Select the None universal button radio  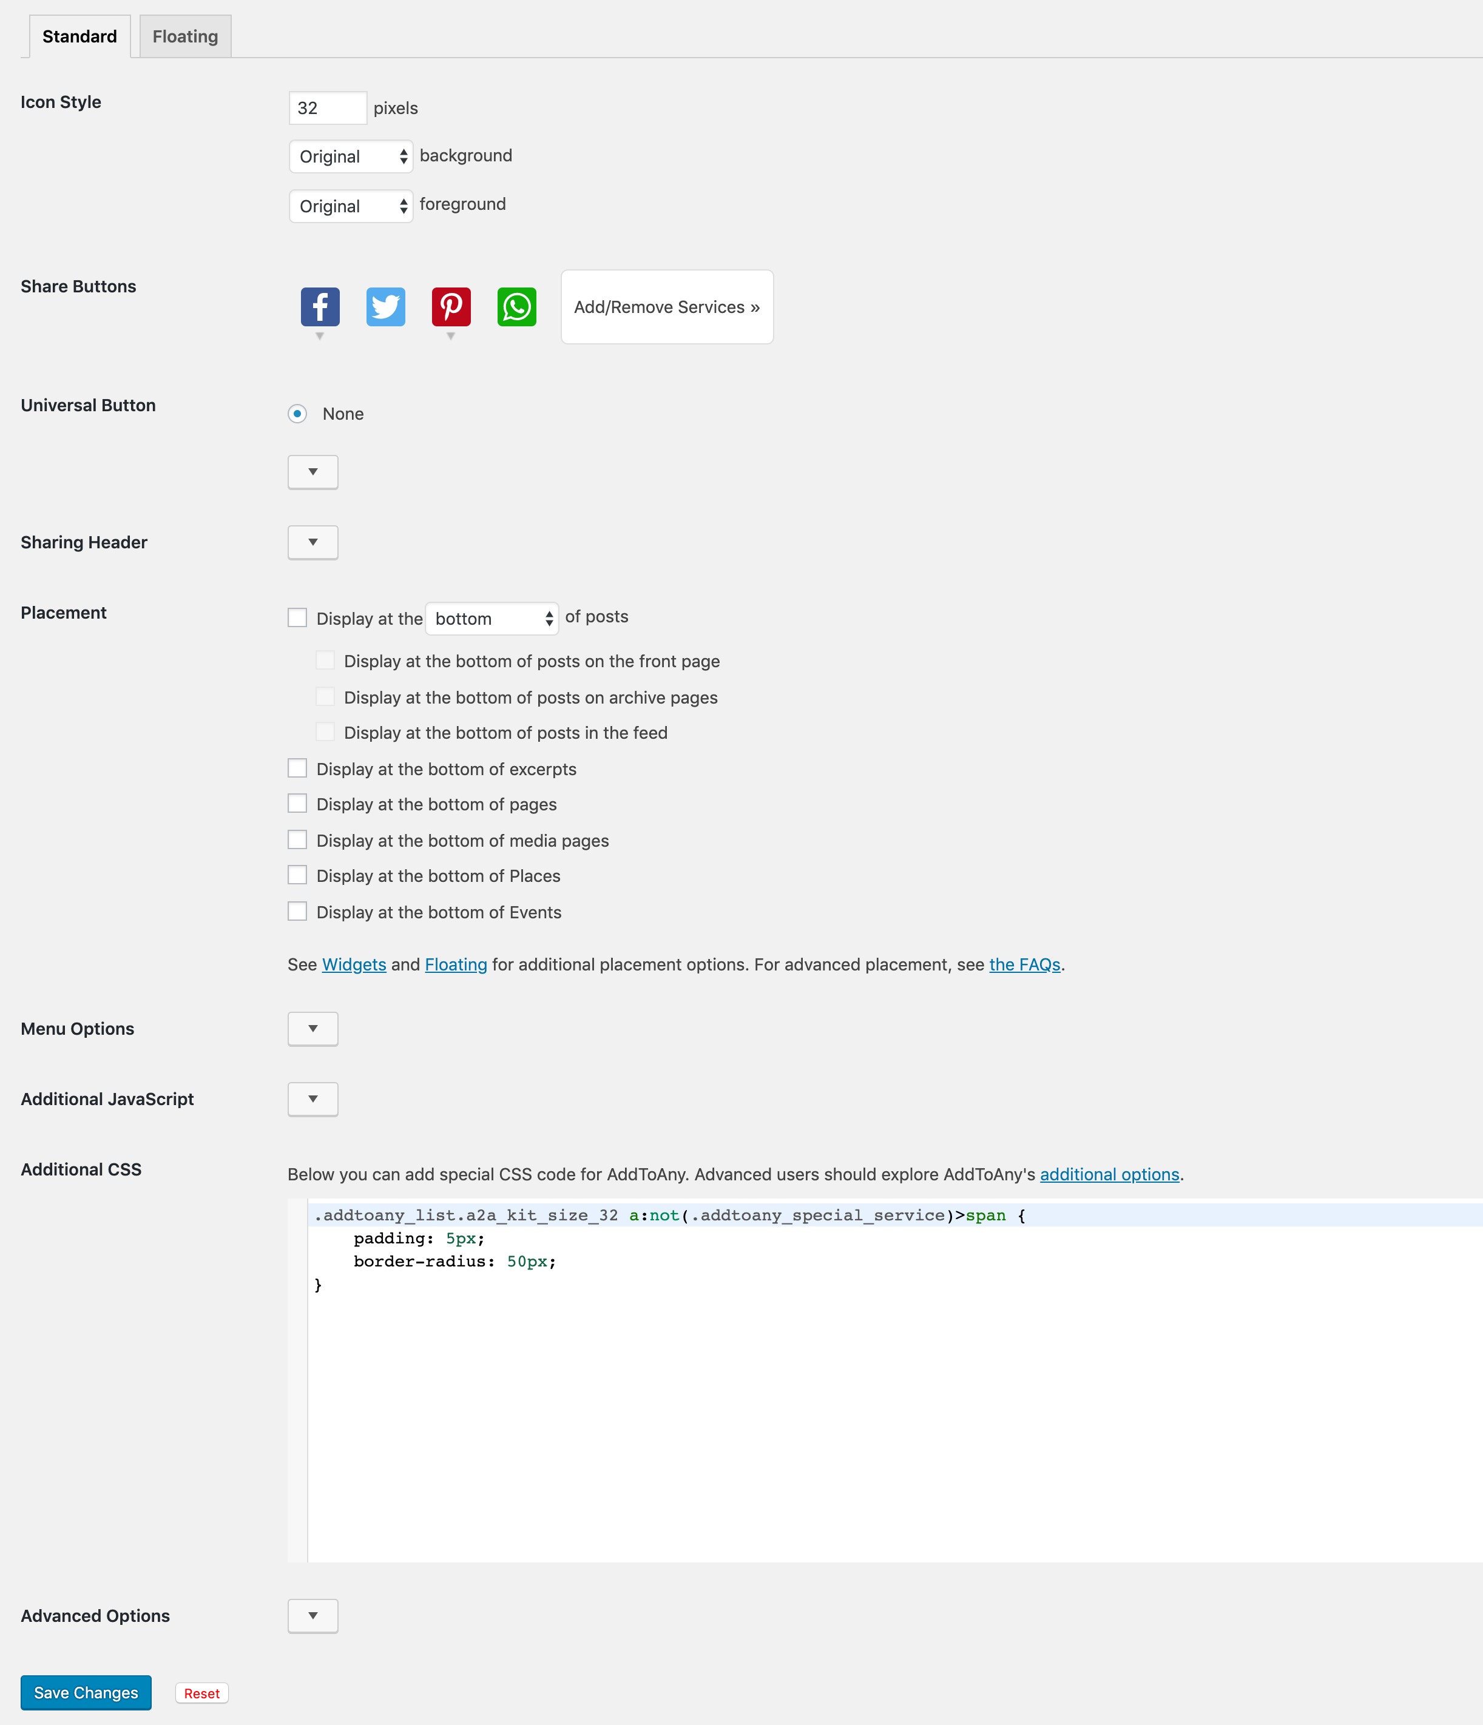pyautogui.click(x=297, y=414)
